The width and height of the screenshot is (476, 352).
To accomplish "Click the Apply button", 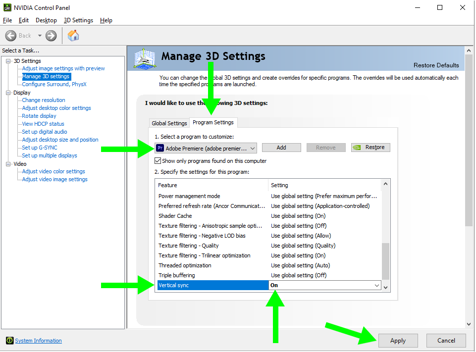I will [x=398, y=341].
